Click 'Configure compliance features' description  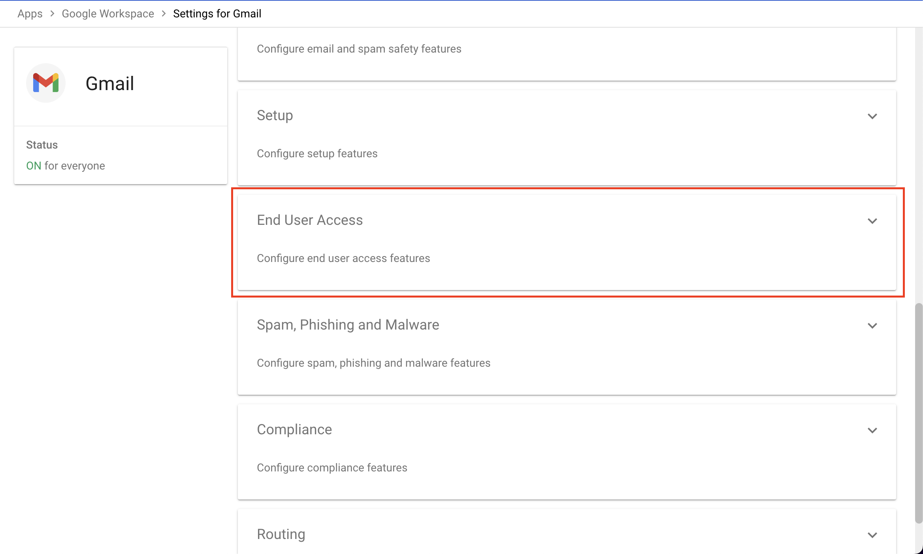pyautogui.click(x=332, y=468)
